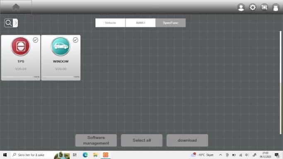
Task: Toggle the WINDOW tile checkmark
Action: [x=75, y=40]
